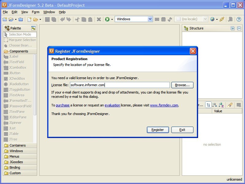
Task: Collapse the Components palette category
Action: [20, 51]
